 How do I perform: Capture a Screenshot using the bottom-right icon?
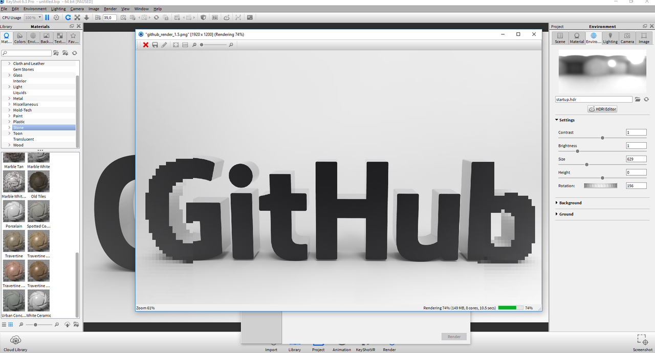[x=643, y=340]
